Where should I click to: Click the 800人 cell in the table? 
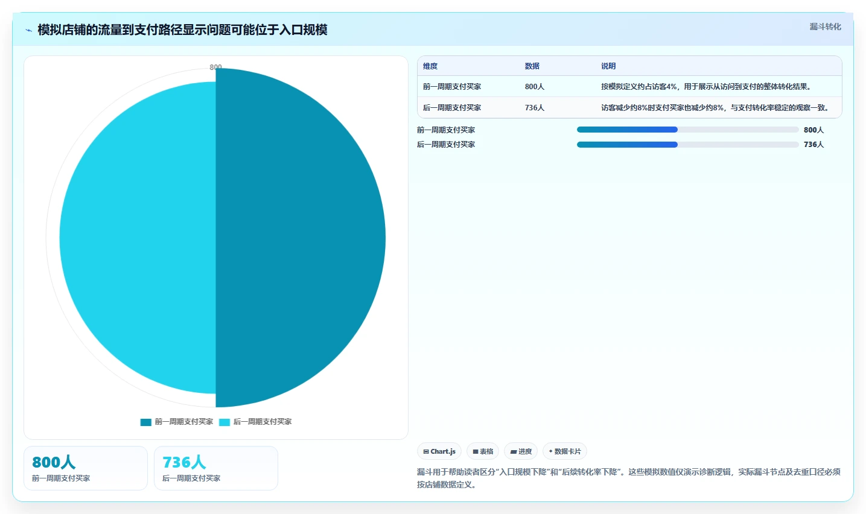click(x=535, y=87)
